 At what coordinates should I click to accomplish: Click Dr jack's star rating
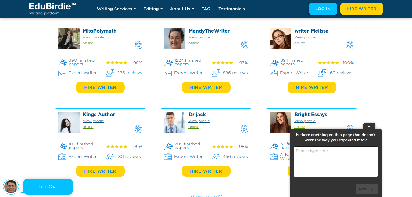pos(223,147)
